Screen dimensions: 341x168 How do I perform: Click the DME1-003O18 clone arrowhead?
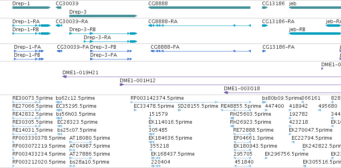pyautogui.click(x=226, y=93)
